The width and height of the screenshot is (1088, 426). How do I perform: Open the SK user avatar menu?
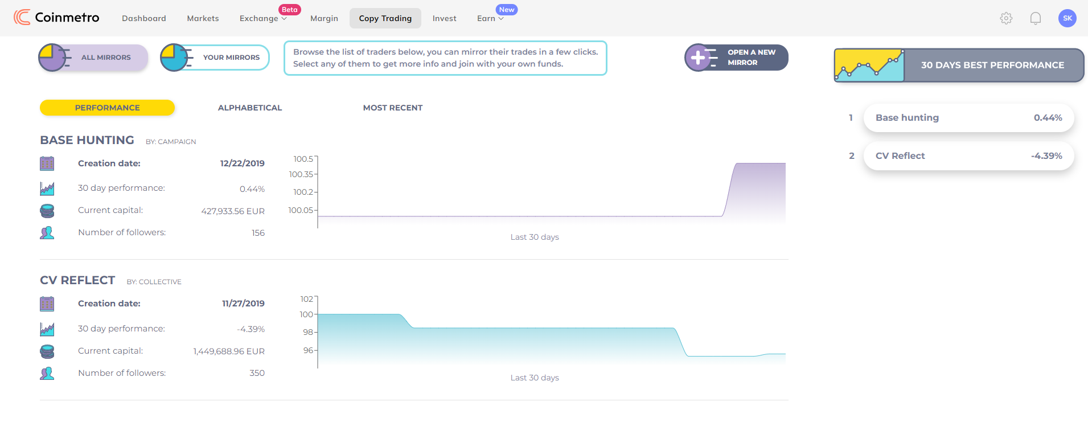pos(1068,18)
